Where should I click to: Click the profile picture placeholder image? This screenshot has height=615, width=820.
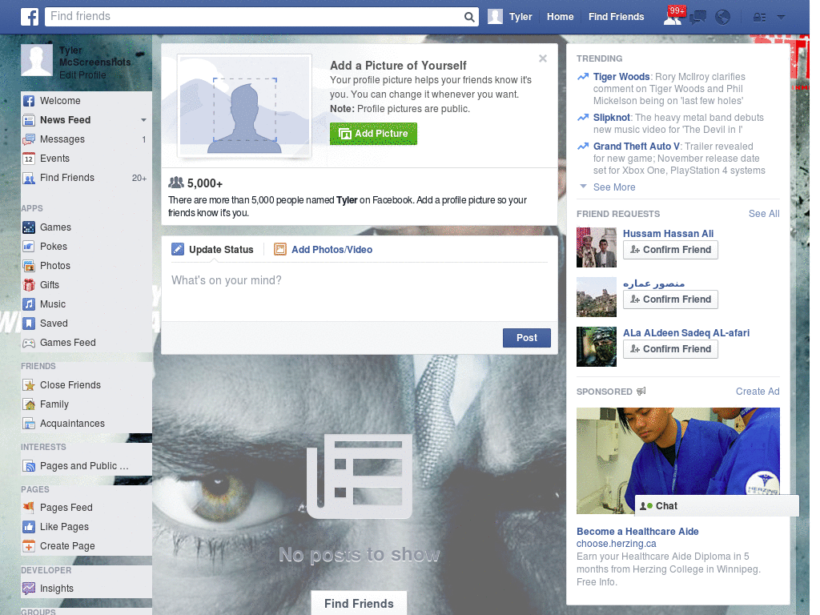point(244,107)
